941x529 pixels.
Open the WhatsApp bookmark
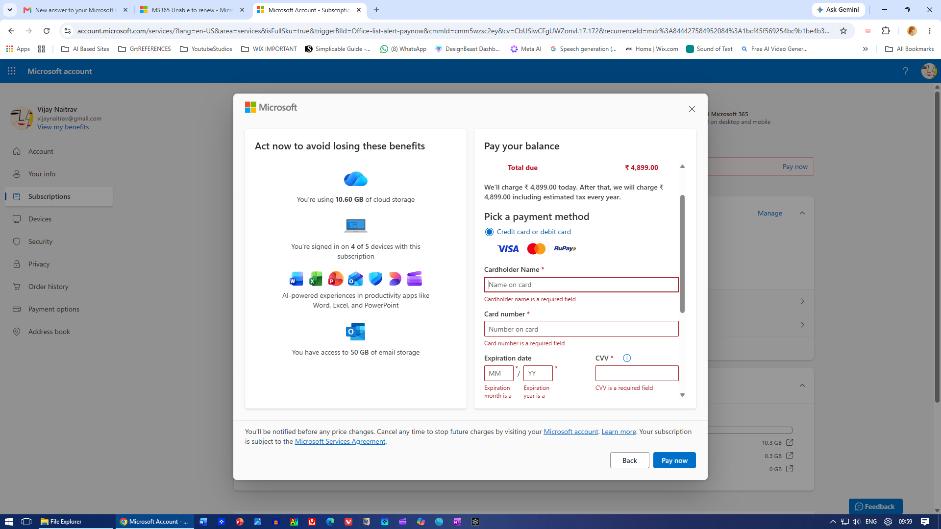click(403, 49)
